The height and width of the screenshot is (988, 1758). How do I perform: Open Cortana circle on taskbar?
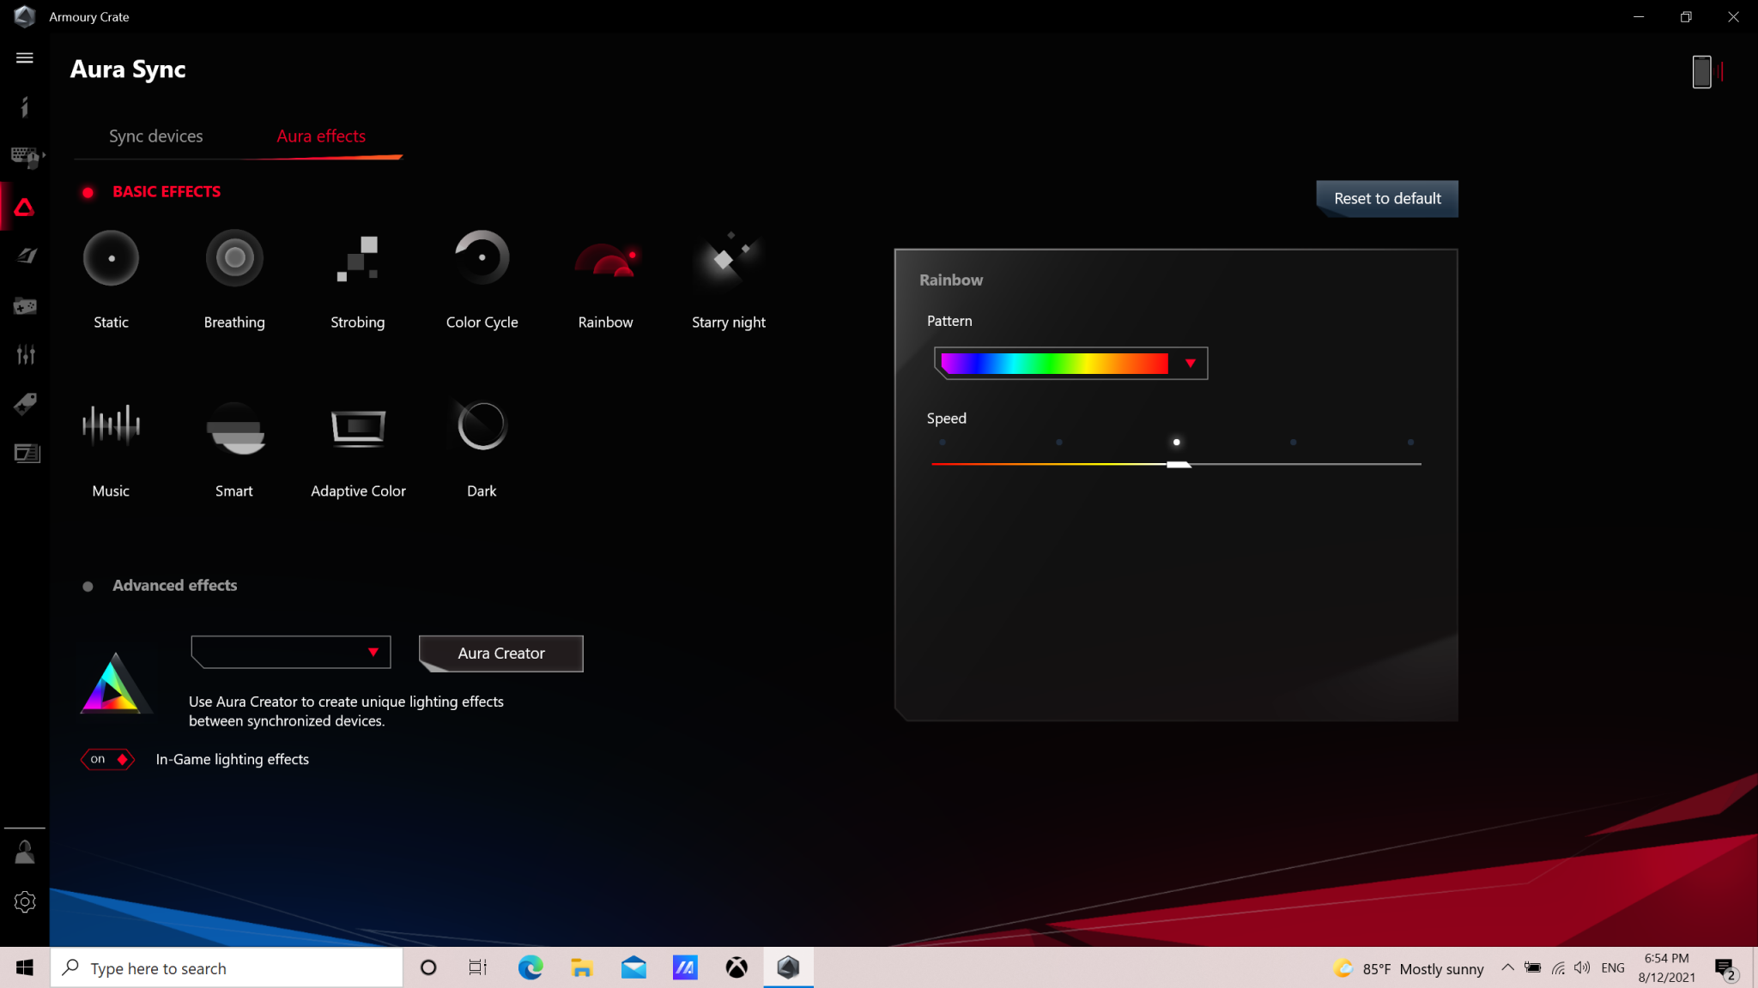[428, 968]
